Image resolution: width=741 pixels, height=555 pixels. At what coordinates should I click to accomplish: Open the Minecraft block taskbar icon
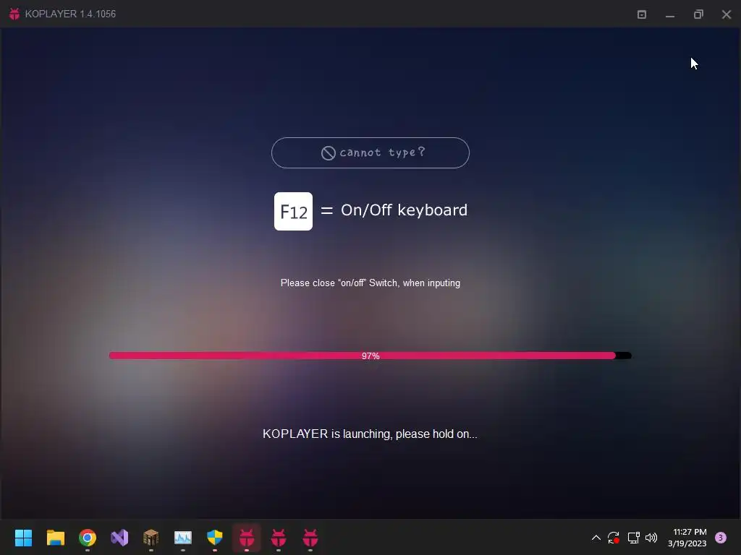(x=151, y=538)
